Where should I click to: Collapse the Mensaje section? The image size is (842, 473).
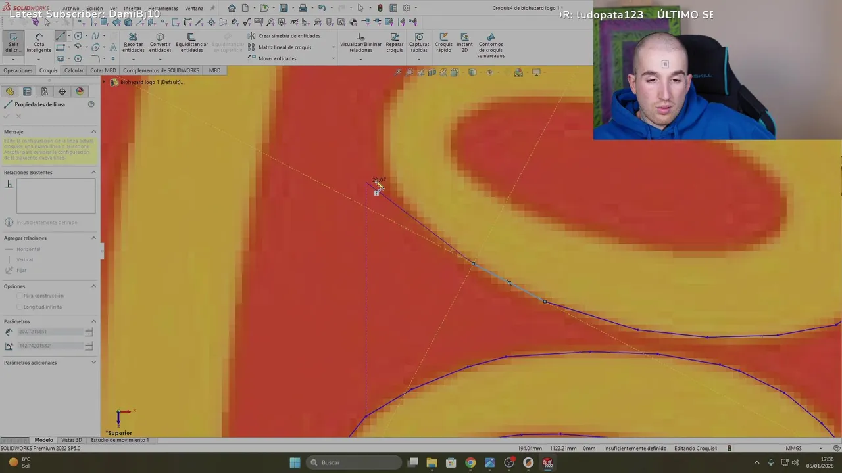[93, 131]
